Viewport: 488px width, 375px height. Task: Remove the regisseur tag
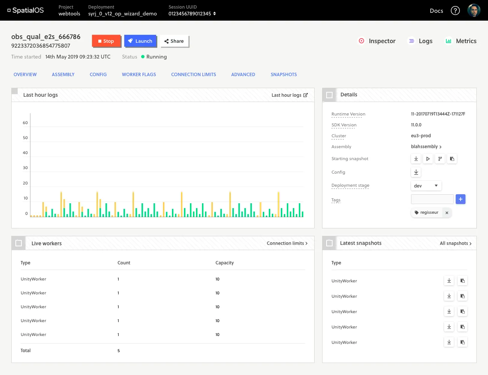(447, 213)
